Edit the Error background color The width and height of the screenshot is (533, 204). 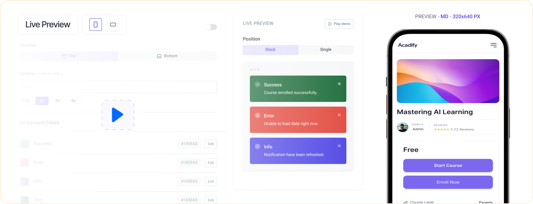click(x=211, y=163)
